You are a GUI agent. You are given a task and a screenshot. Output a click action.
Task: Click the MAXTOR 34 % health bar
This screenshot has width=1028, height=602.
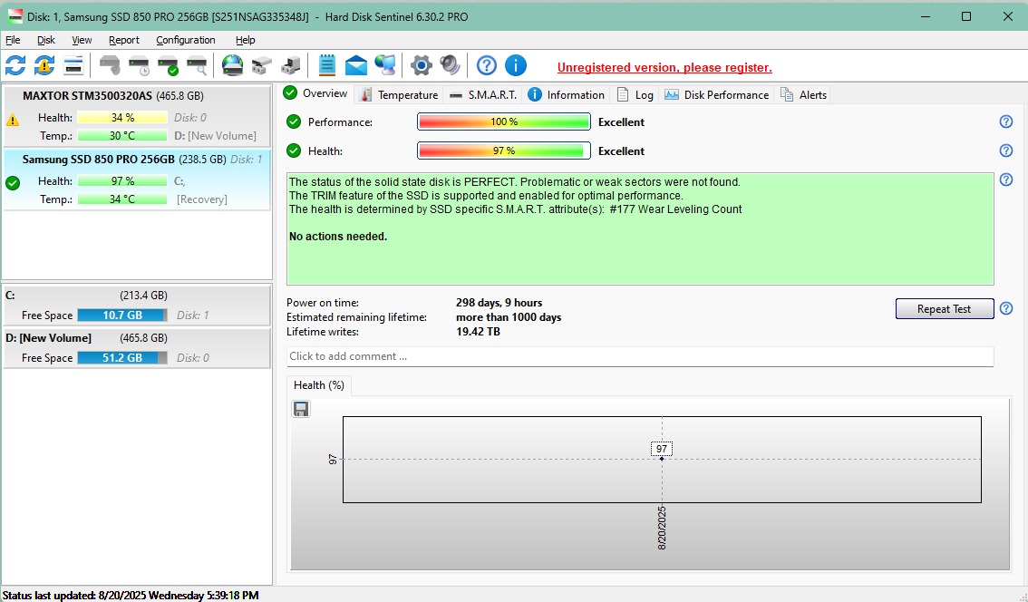coord(122,118)
